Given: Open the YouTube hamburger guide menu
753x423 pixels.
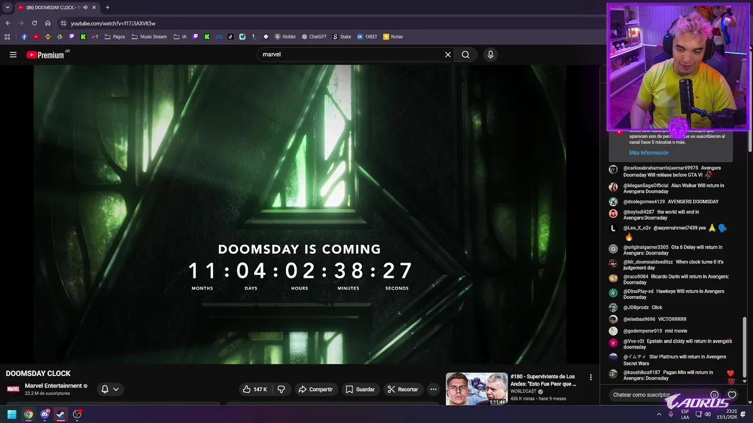Looking at the screenshot, I should click(x=13, y=55).
